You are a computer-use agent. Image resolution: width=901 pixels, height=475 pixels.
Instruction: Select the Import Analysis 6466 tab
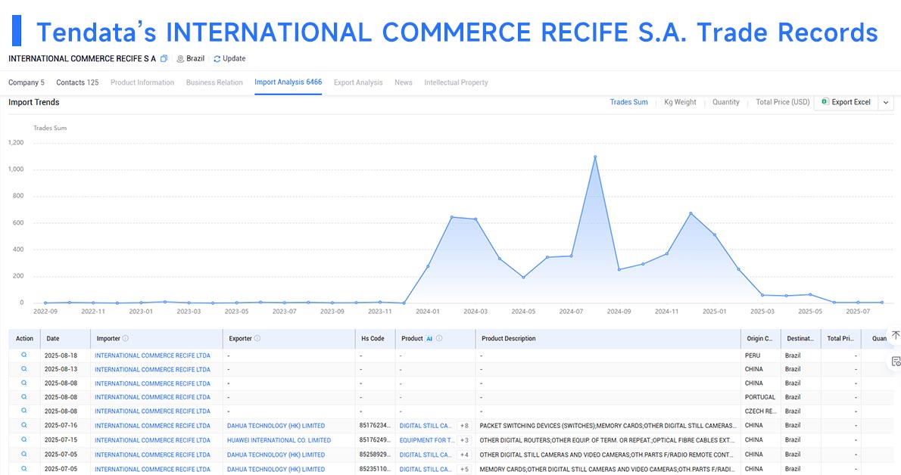click(x=288, y=82)
